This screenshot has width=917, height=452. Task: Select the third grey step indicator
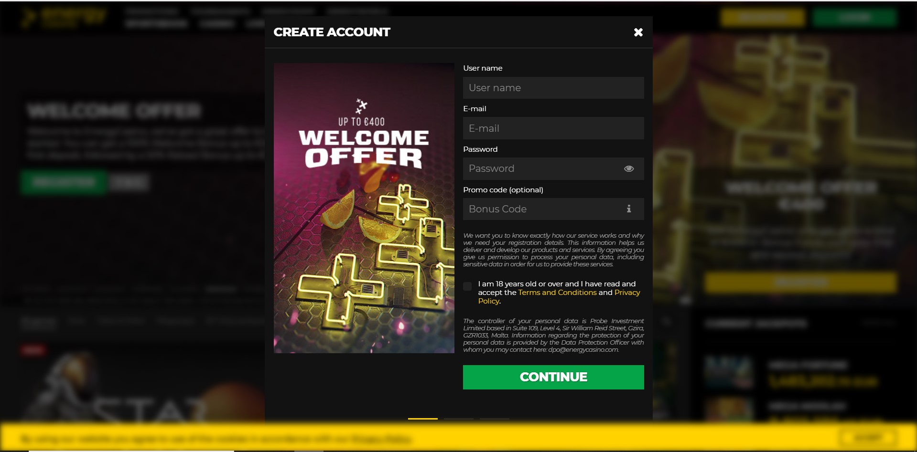(495, 419)
